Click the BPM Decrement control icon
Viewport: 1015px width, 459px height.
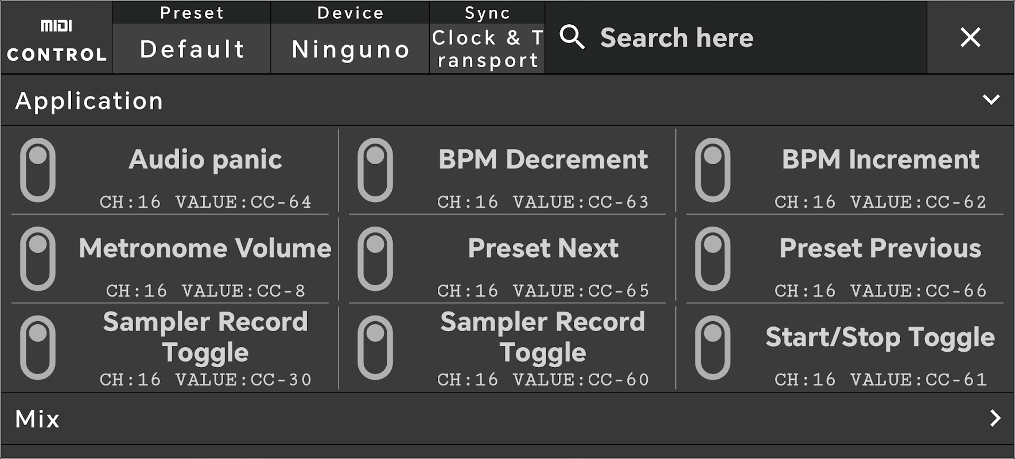375,170
